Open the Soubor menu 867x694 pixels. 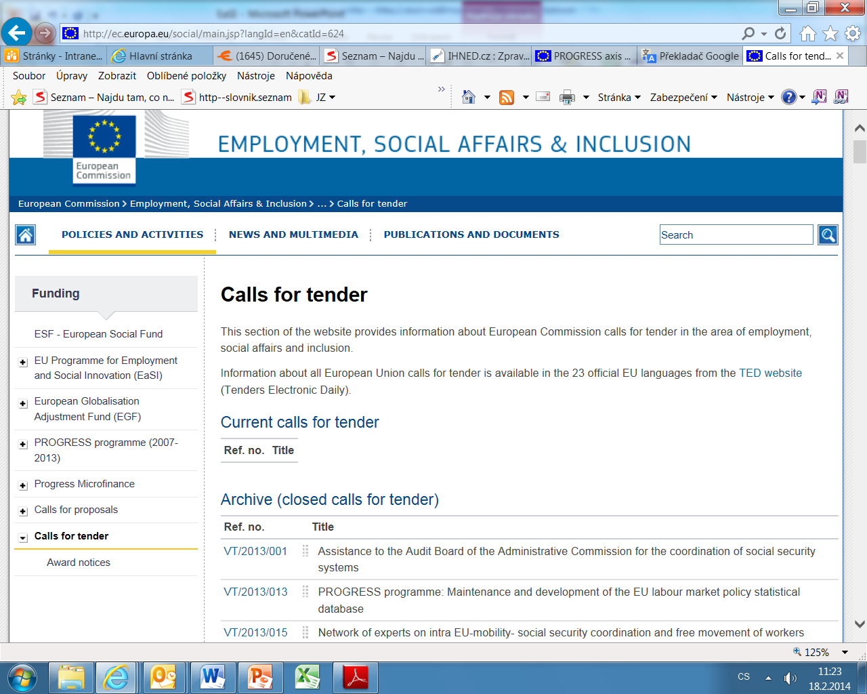29,76
